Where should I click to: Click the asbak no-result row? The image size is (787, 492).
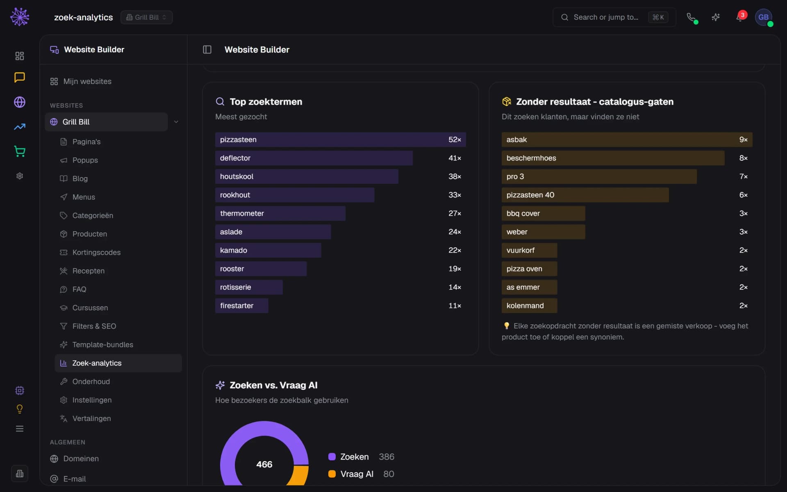[627, 139]
